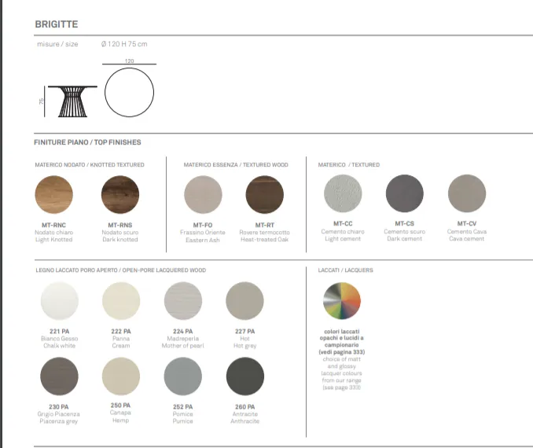Click the 'Cemento chiaro' text
This screenshot has height=448, width=533.
(x=343, y=232)
